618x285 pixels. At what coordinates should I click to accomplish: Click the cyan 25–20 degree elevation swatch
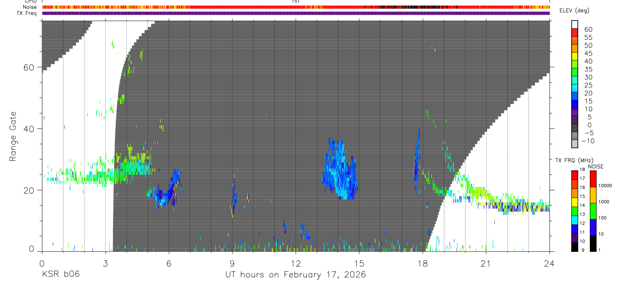[575, 88]
